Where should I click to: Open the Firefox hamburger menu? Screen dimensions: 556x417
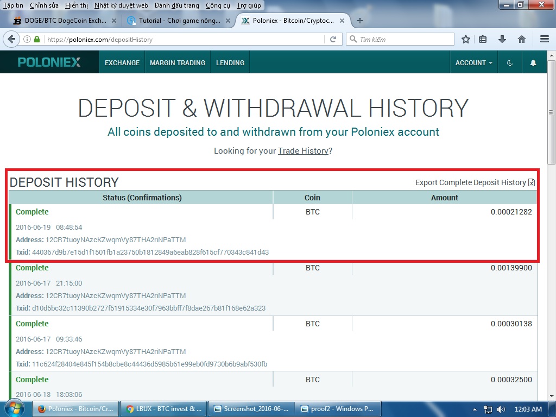[x=544, y=39]
